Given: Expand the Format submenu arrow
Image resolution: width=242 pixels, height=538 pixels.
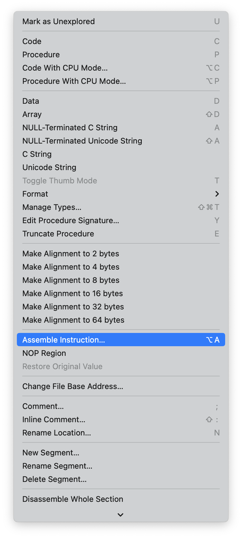Looking at the screenshot, I should [217, 194].
